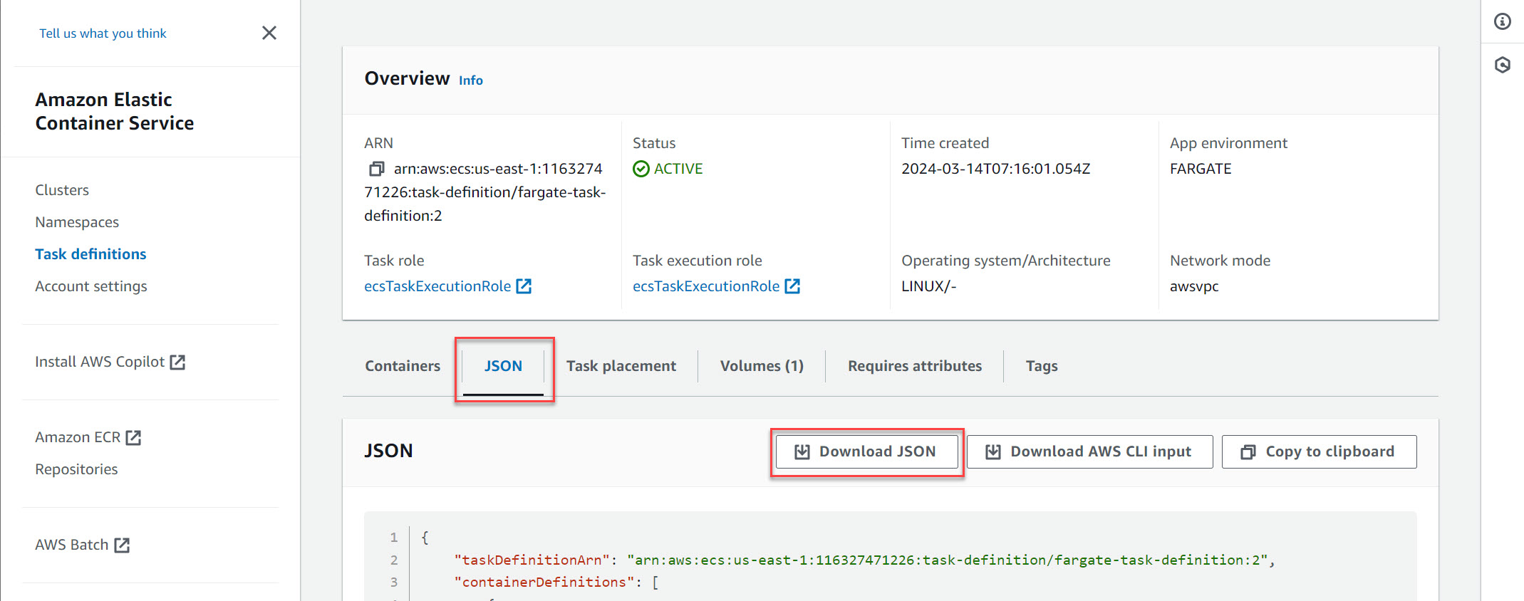The width and height of the screenshot is (1524, 601).
Task: Click external link icon beside Task role
Action: pos(524,286)
